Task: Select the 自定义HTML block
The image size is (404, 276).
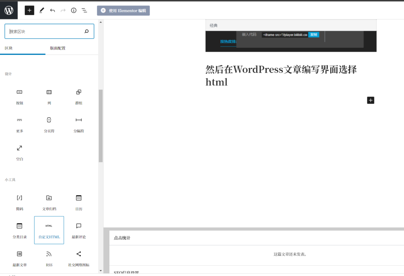Action: 49,230
